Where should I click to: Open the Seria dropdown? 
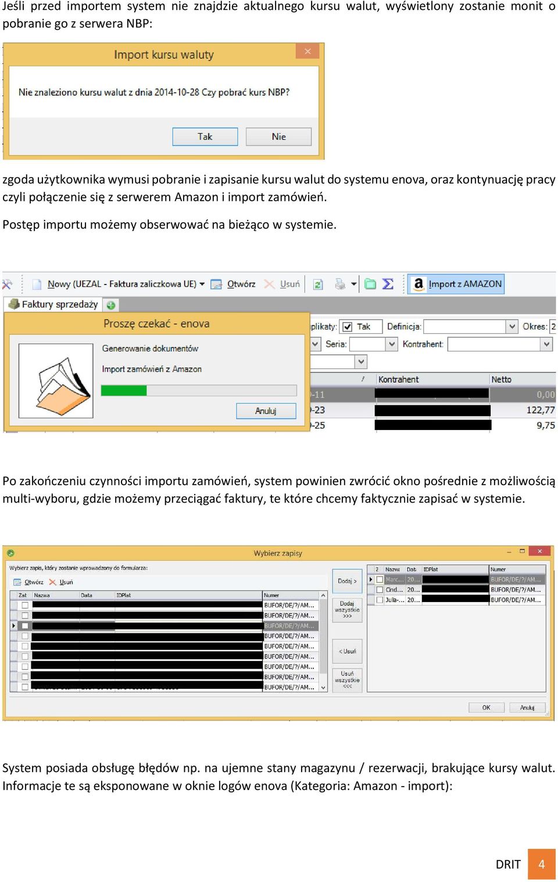392,344
